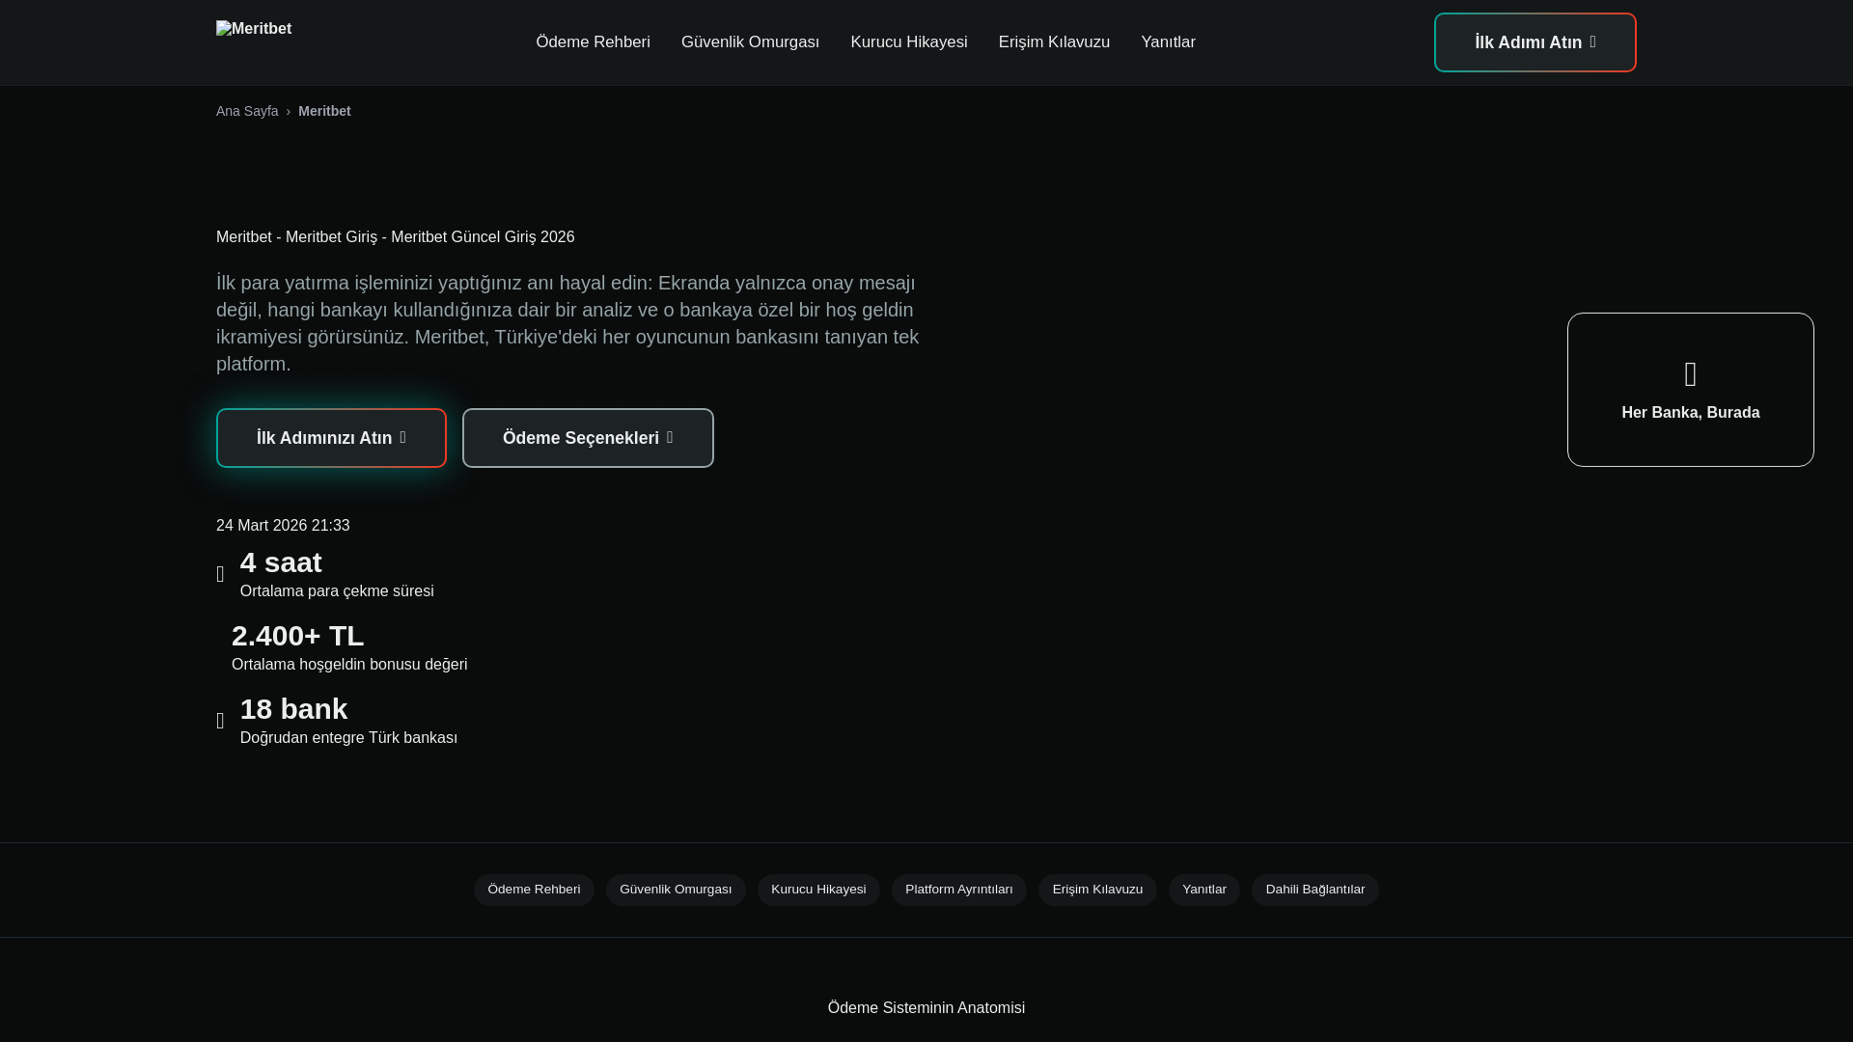This screenshot has height=1042, width=1853.
Task: Open Erişim Kılavuzu in top navigation
Action: (1054, 42)
